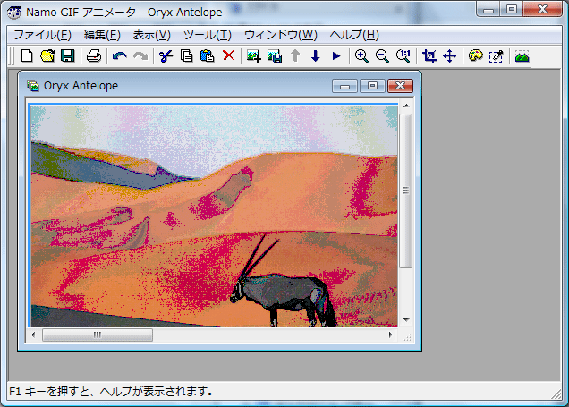Open the ウィンドウ(W) menu
The image size is (569, 407).
click(281, 35)
